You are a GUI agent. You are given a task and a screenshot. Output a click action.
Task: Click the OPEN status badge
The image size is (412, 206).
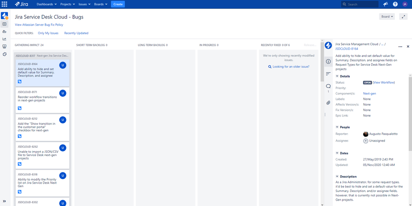367,82
